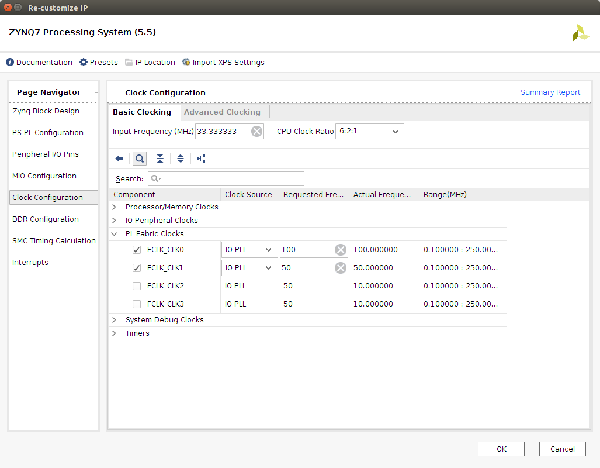600x468 pixels.
Task: Open FCLK_CLK0 clock source dropdown
Action: click(248, 250)
